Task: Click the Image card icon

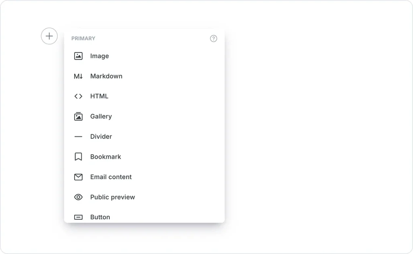Action: click(x=78, y=56)
